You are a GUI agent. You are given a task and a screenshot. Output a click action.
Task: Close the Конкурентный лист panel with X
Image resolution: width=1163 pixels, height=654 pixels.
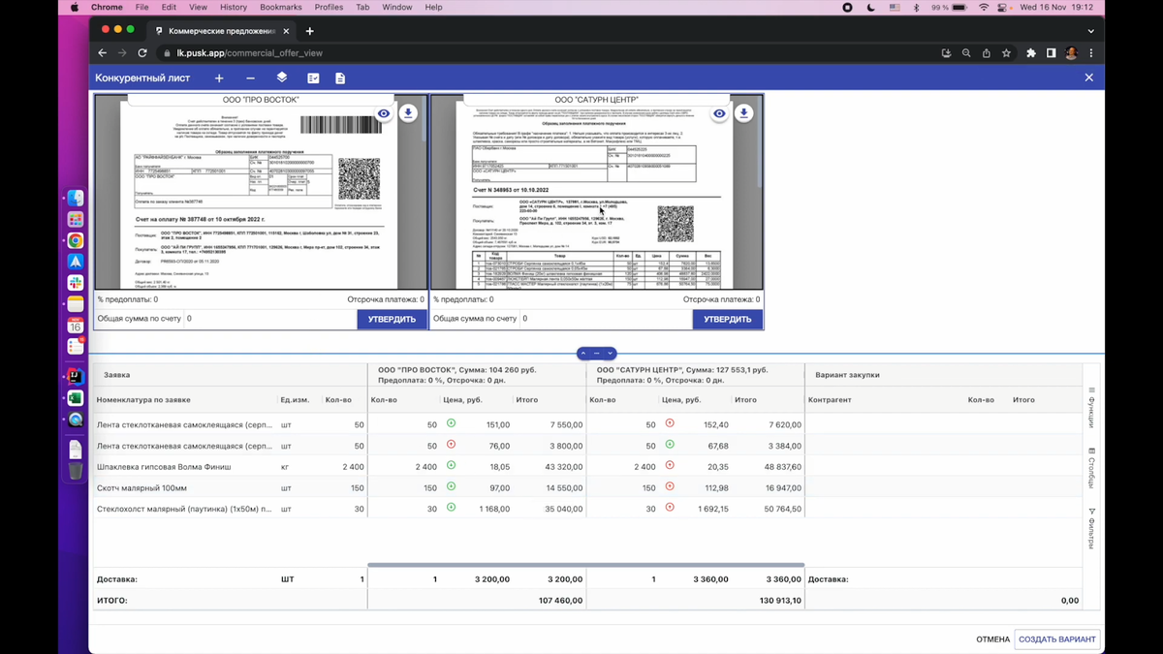[1088, 78]
